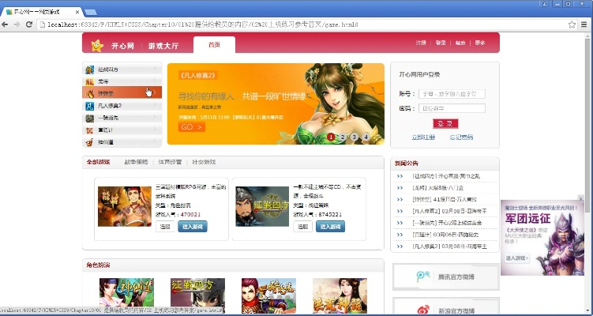Click the 凡人修真2 game icon in the sidebar
The image size is (593, 316).
90,106
